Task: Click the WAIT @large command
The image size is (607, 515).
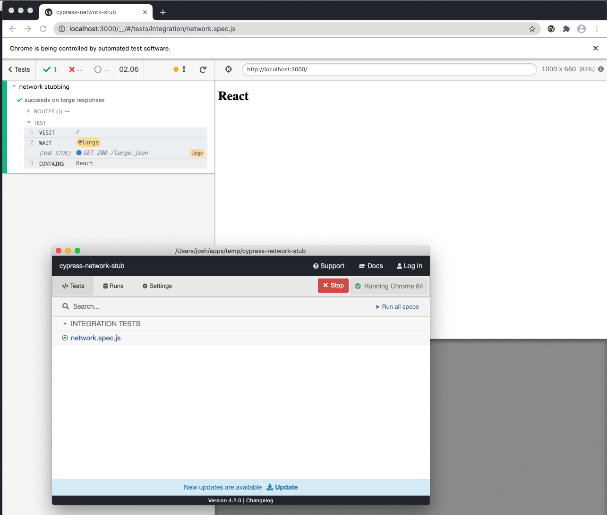Action: pos(116,143)
